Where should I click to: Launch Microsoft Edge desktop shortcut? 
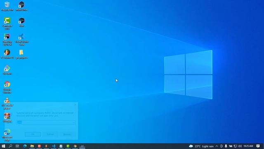click(7, 135)
